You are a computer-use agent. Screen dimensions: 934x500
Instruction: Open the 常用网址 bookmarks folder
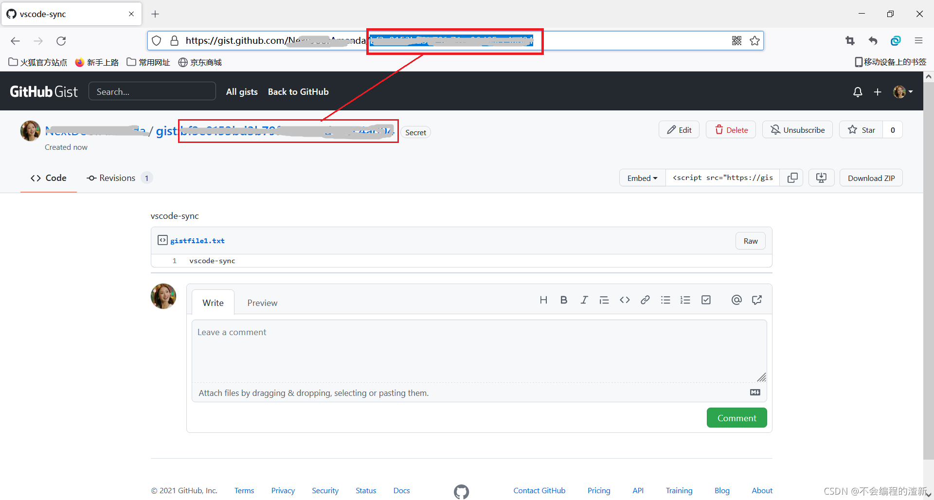[148, 62]
